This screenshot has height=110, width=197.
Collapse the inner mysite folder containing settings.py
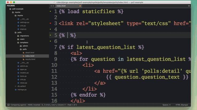pos(15,16)
